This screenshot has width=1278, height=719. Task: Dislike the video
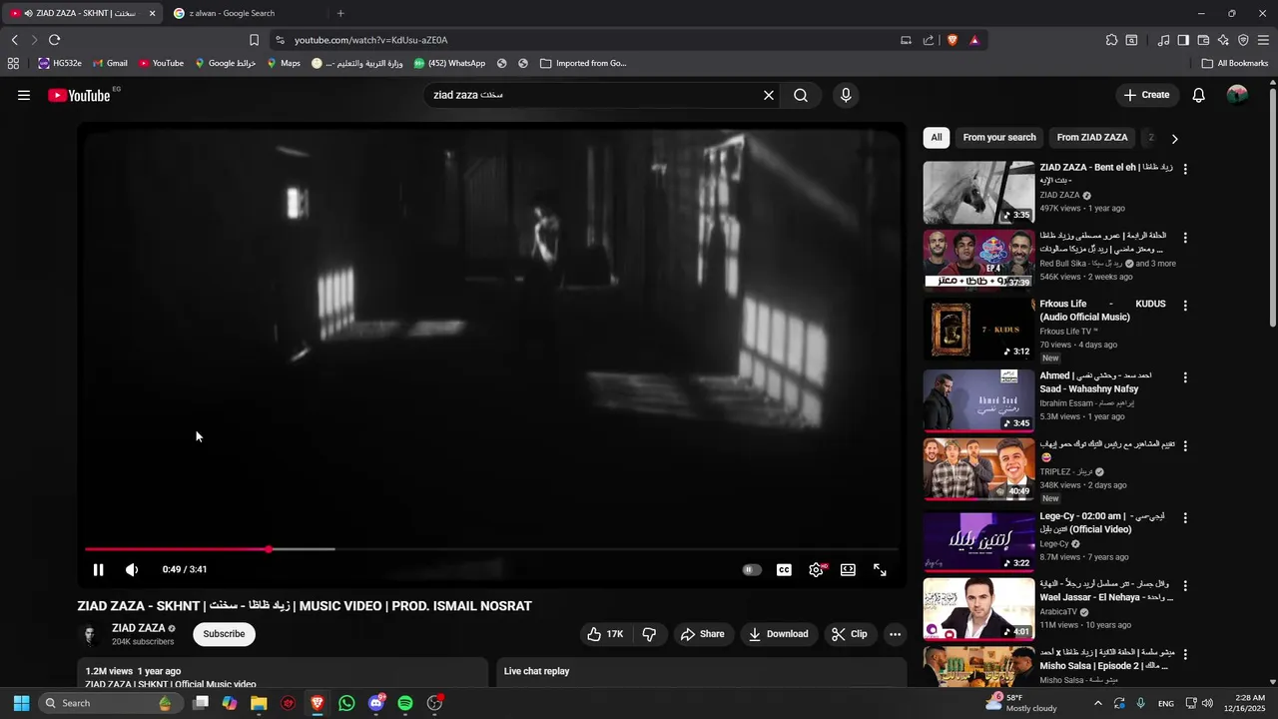point(649,634)
